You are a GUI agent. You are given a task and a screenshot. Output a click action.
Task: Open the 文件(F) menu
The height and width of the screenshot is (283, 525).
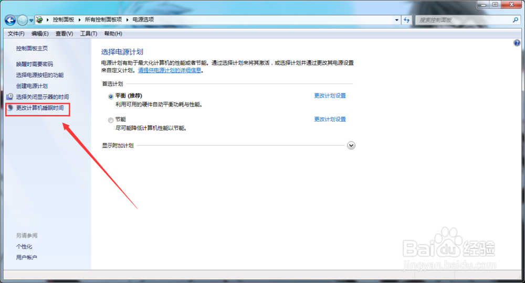coord(16,34)
